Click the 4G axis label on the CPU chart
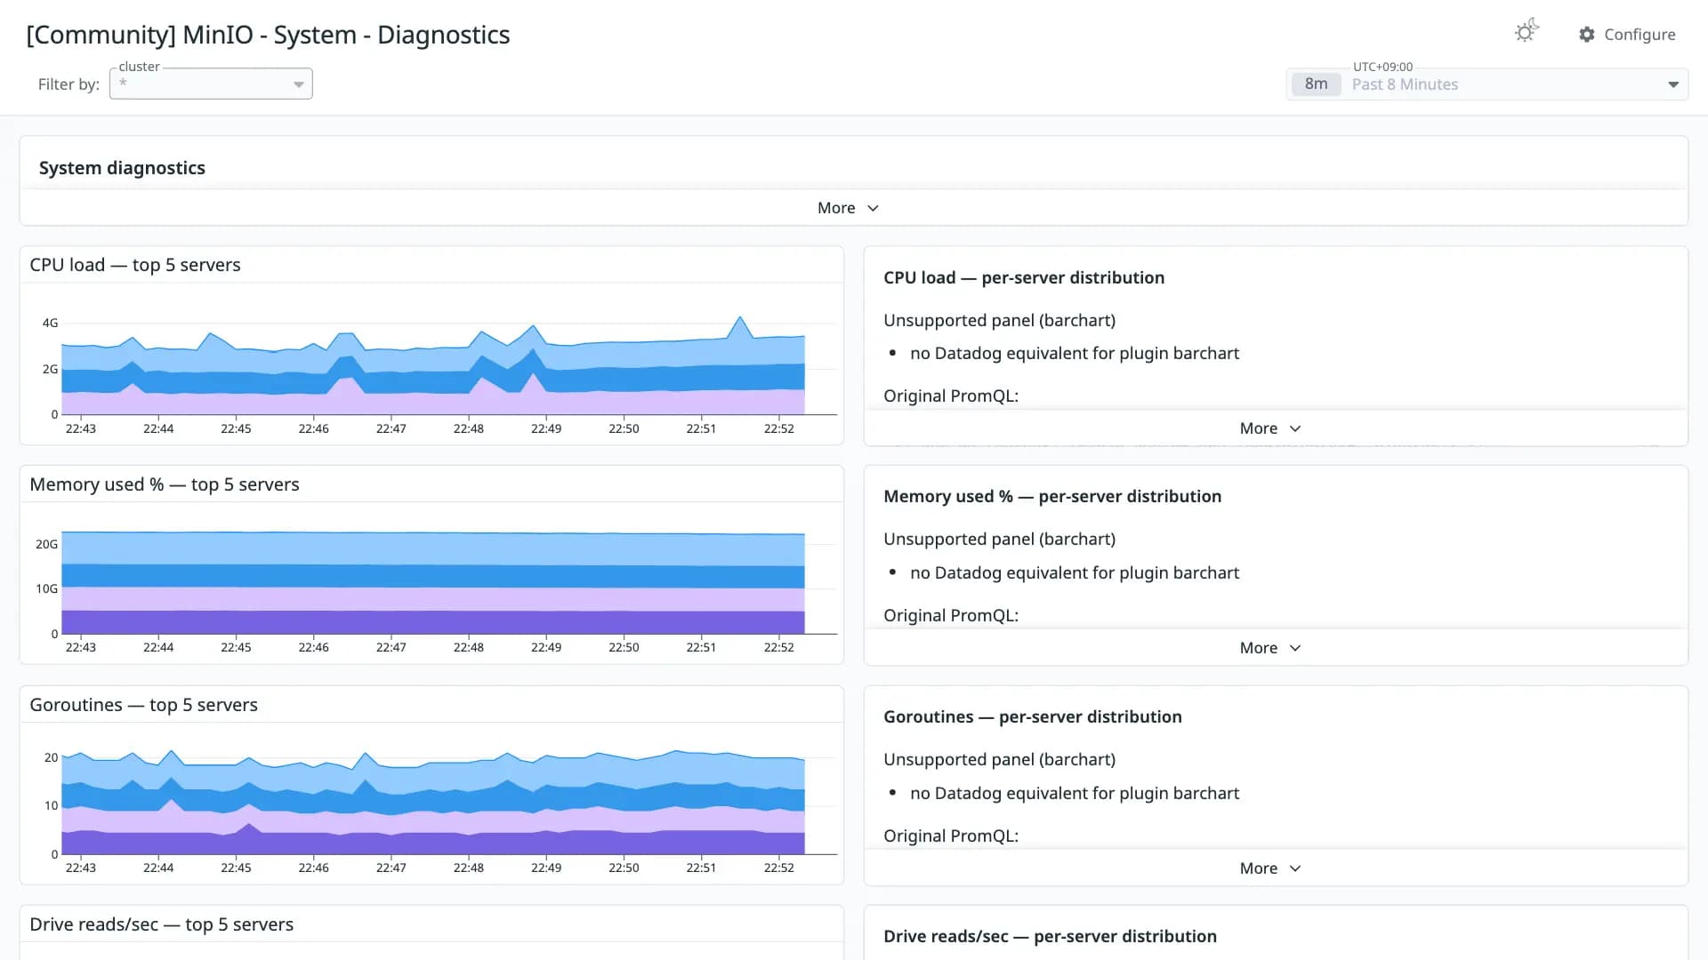Viewport: 1708px width, 960px height. tap(50, 323)
